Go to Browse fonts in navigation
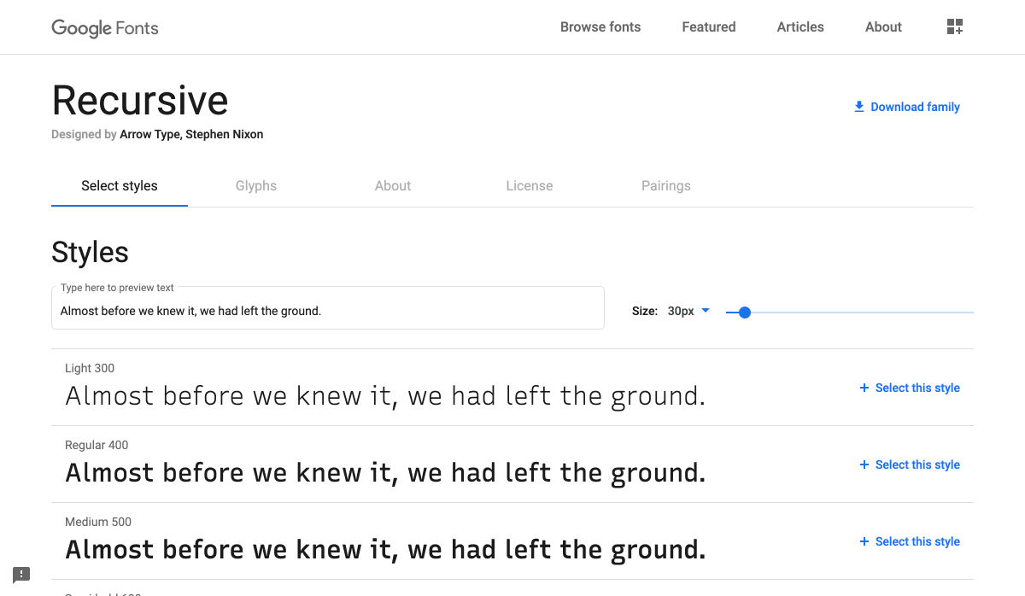This screenshot has height=596, width=1025. [600, 26]
